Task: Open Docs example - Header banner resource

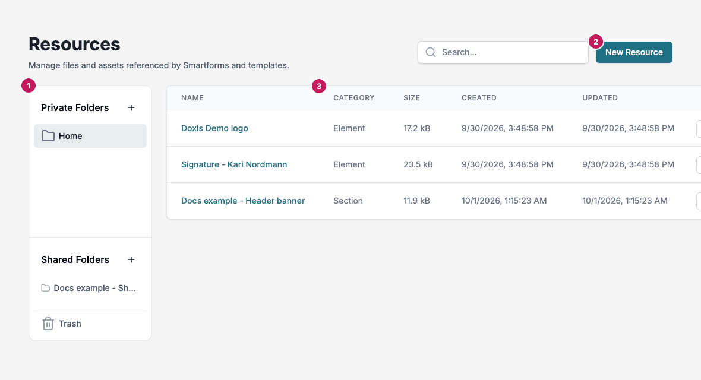Action: click(x=243, y=201)
